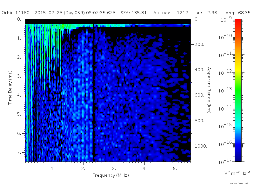Click the Lat: -2.96 label
254x190 pixels.
206,13
